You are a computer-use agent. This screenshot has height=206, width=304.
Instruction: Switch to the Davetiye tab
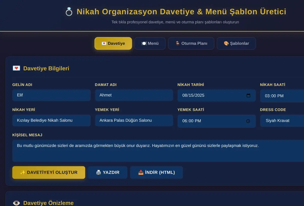[x=113, y=43]
